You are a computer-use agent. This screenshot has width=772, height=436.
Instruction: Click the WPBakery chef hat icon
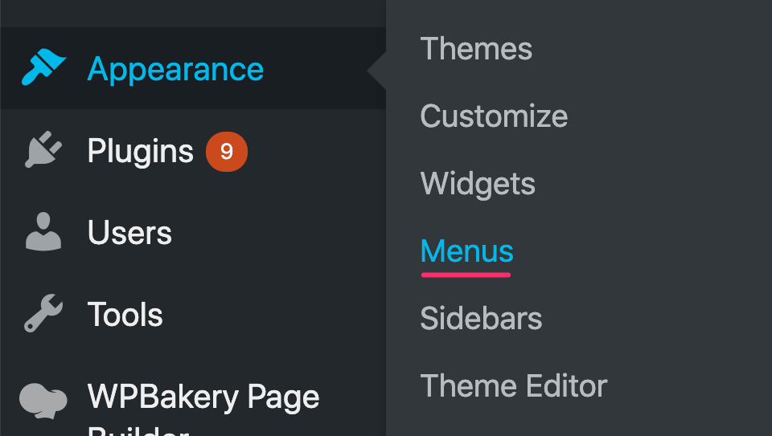click(43, 401)
